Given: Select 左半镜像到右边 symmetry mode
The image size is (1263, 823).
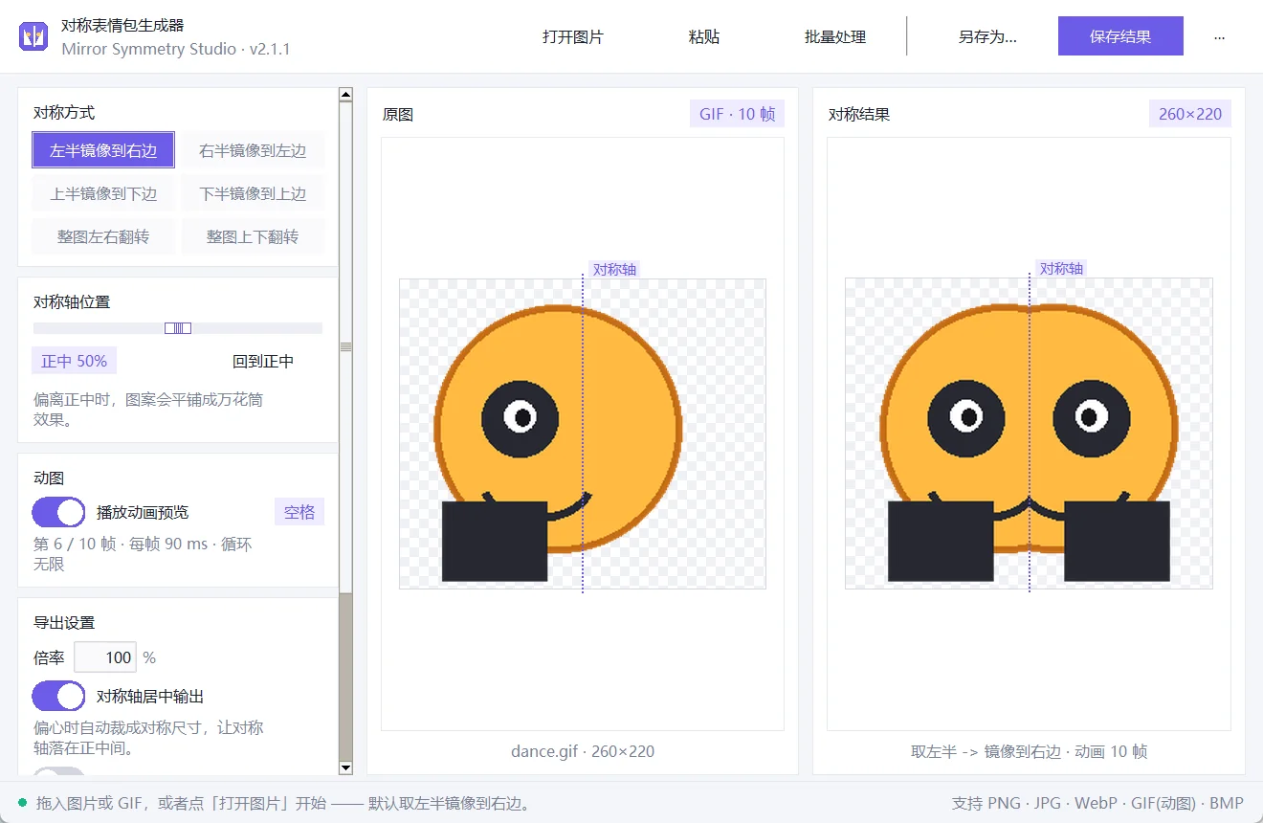Looking at the screenshot, I should click(103, 150).
